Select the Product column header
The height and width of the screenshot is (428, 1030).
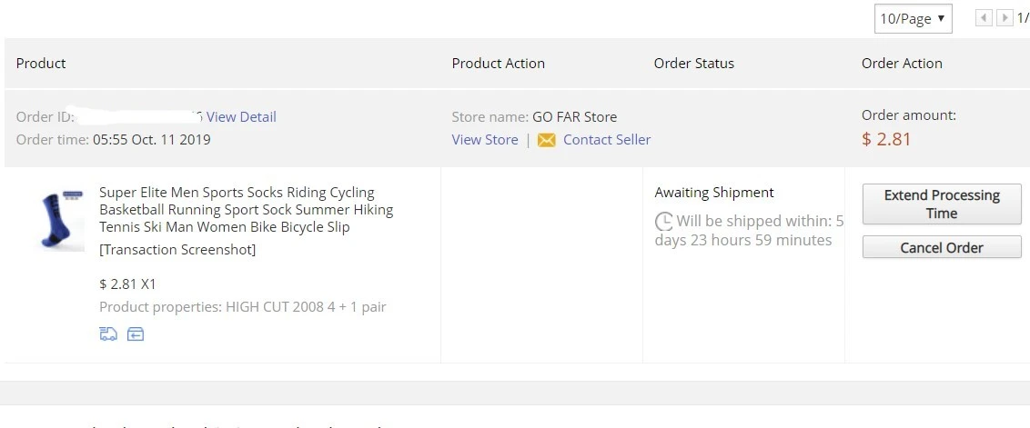(x=41, y=64)
